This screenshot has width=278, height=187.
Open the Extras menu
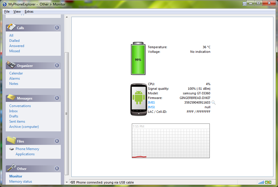[x=29, y=12]
